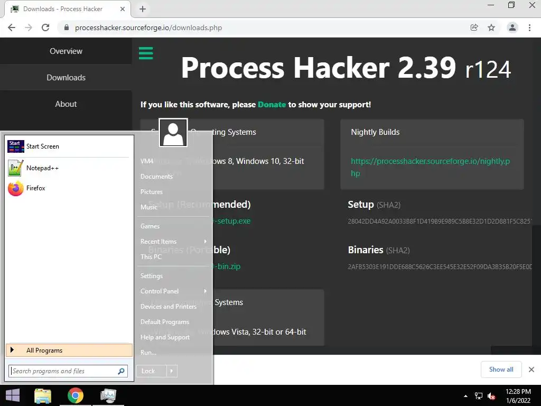Screen dimensions: 541x406
Task: Click the Binaries SHA2 hash text
Action: 440,267
